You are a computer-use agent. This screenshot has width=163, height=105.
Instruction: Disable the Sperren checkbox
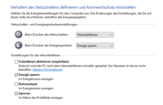(x=16, y=93)
